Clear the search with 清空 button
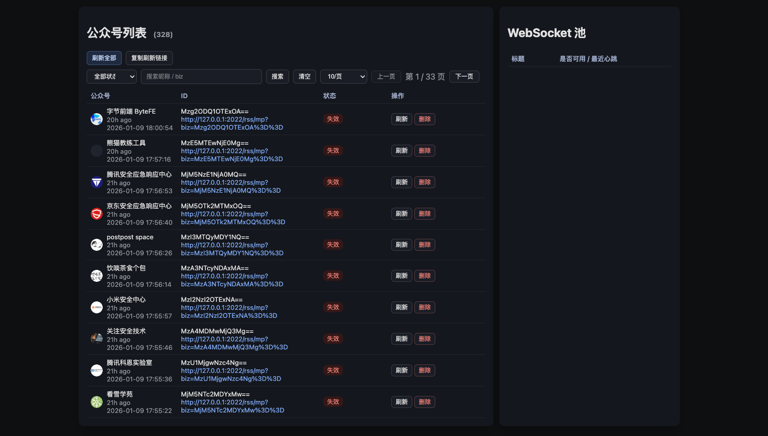768x436 pixels. pyautogui.click(x=305, y=77)
